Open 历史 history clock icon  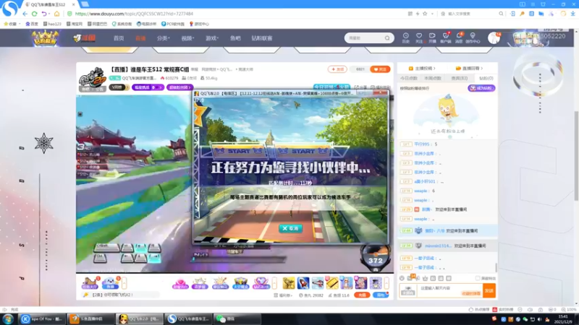(405, 38)
